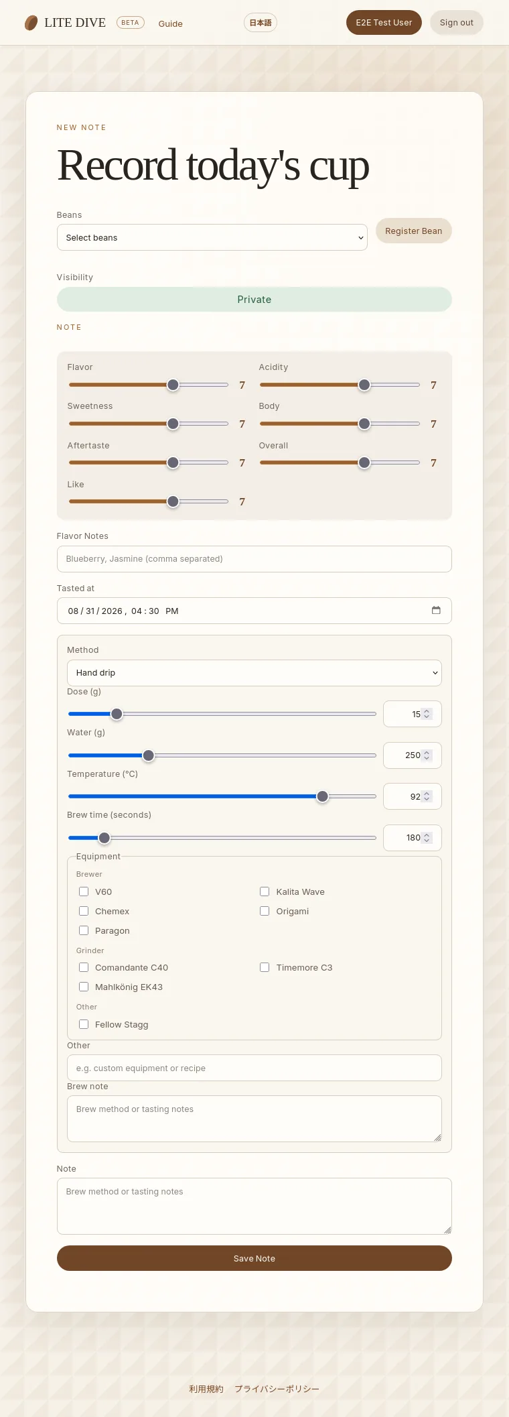
Task: Open the 利用規約 terms link
Action: click(x=206, y=1389)
